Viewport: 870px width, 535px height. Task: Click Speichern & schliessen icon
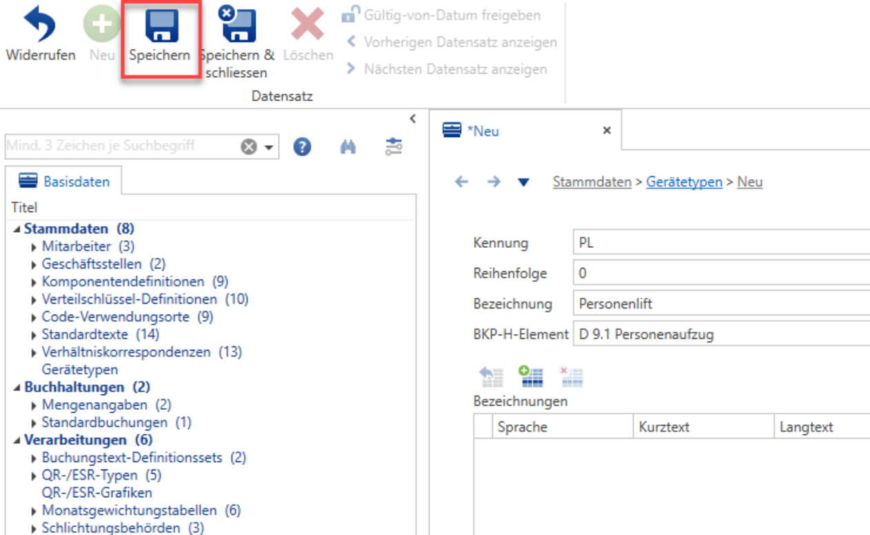(x=238, y=25)
